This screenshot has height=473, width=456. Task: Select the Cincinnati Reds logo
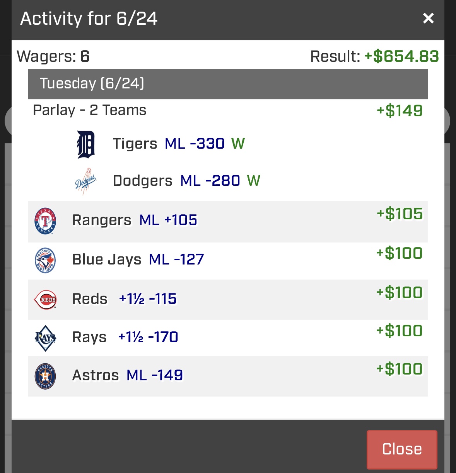[46, 300]
